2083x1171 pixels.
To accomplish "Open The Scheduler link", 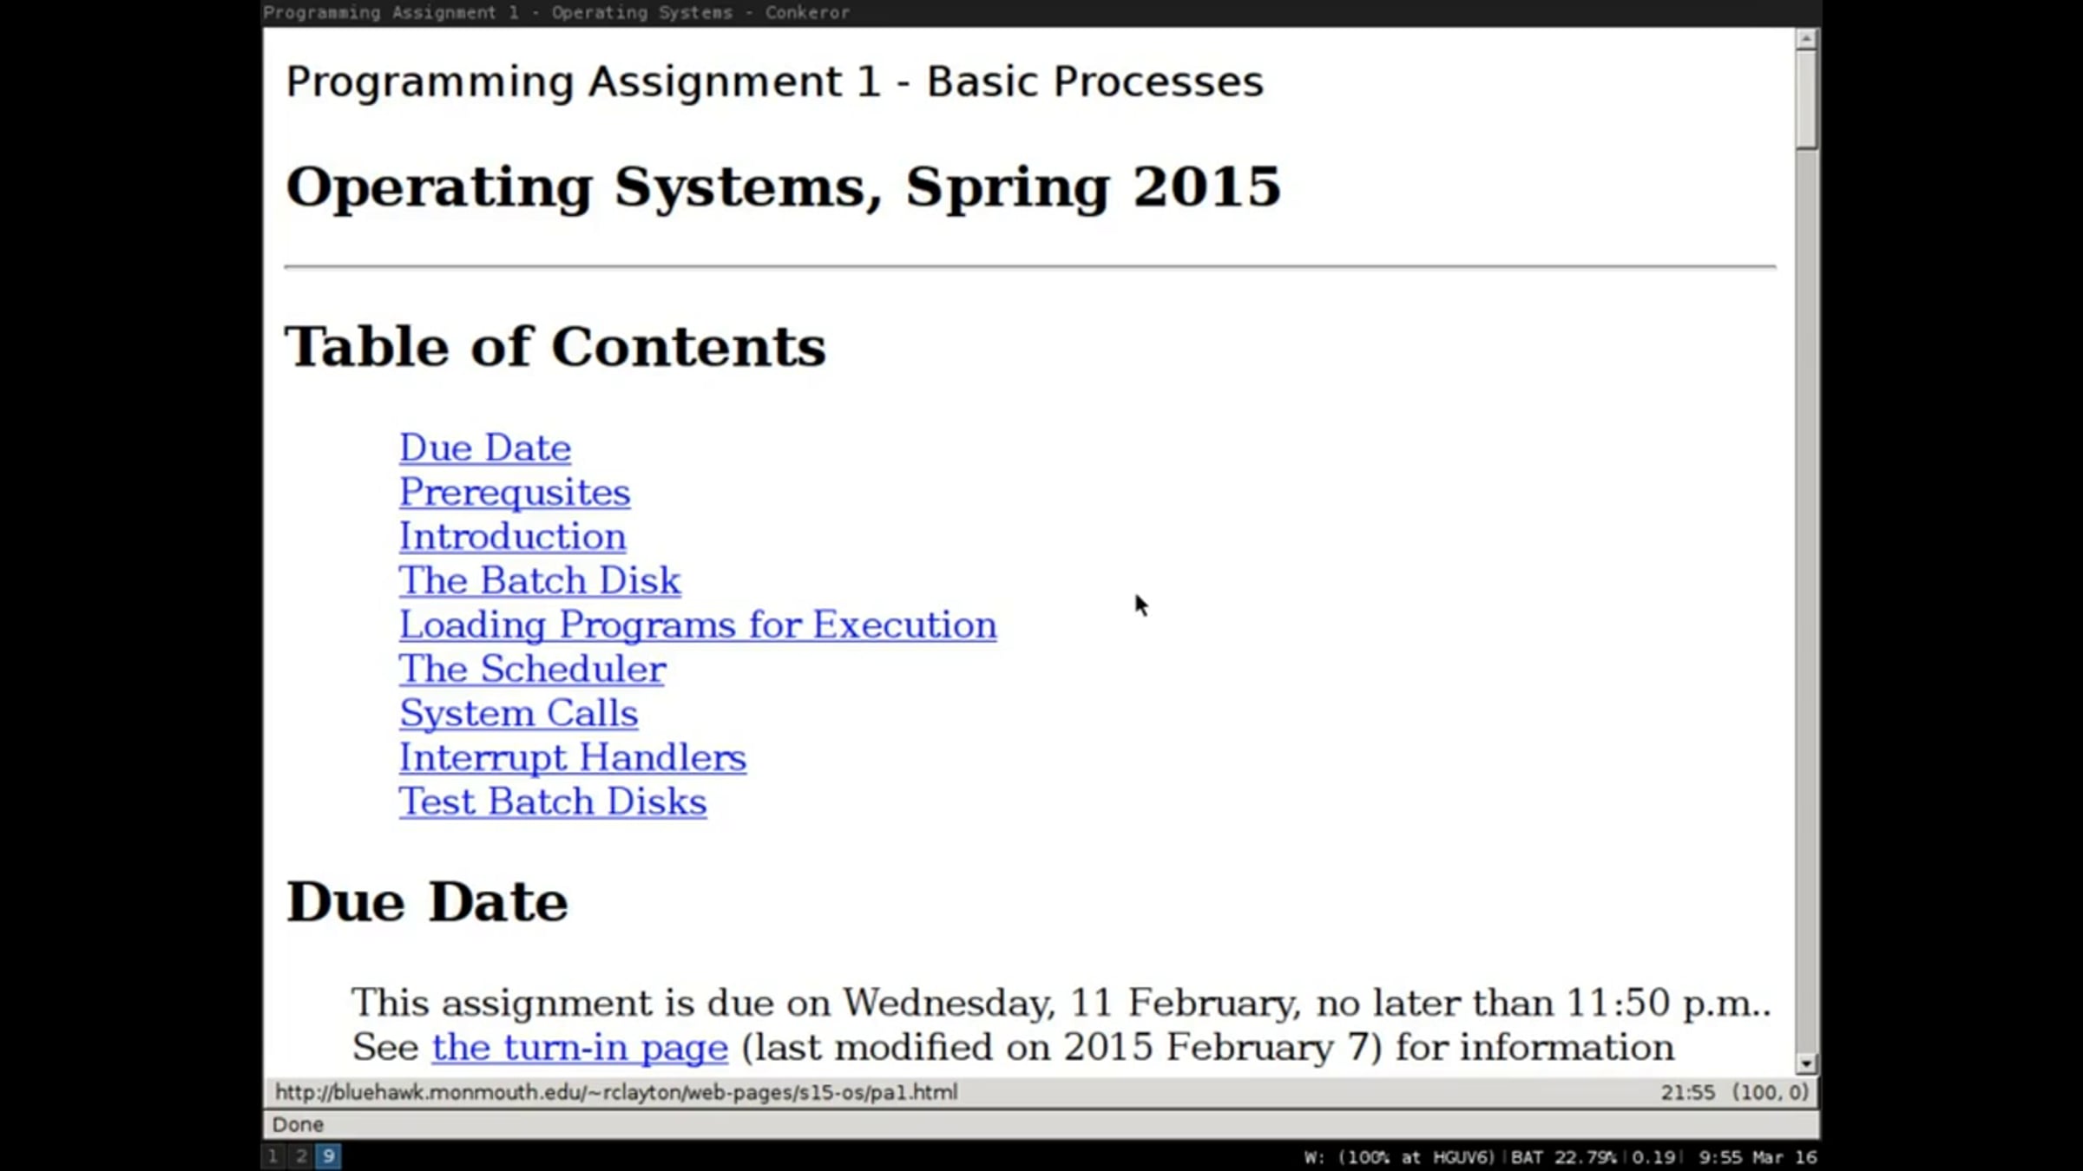I will click(532, 670).
